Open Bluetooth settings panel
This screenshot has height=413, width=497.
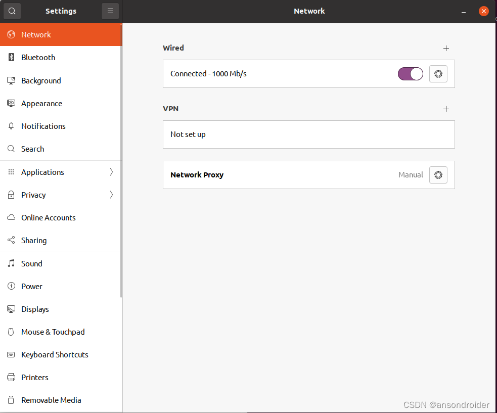click(60, 57)
